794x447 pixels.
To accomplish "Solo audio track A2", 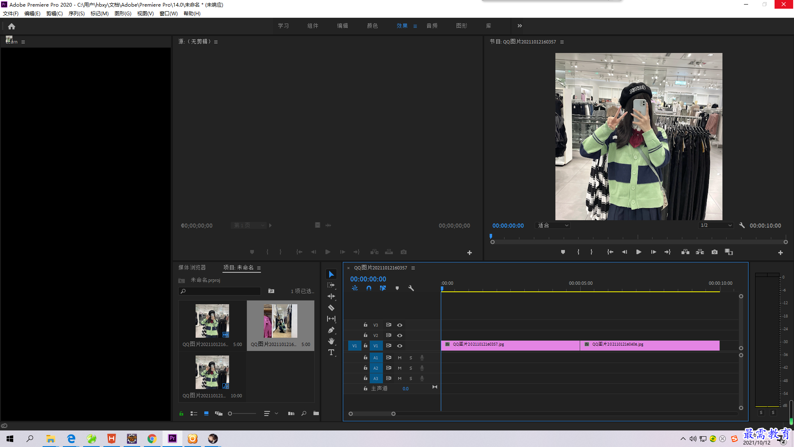I will coord(411,368).
